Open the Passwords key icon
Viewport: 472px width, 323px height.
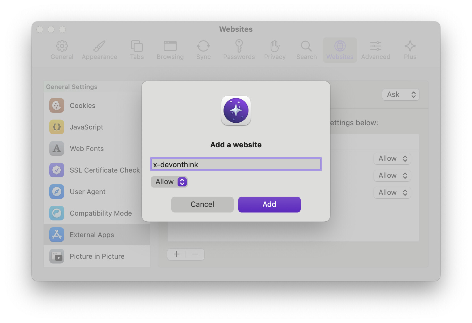pyautogui.click(x=239, y=46)
